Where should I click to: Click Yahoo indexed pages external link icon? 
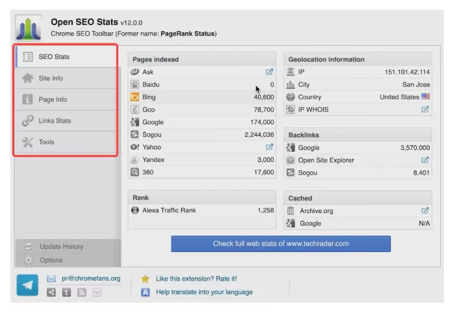pyautogui.click(x=269, y=147)
